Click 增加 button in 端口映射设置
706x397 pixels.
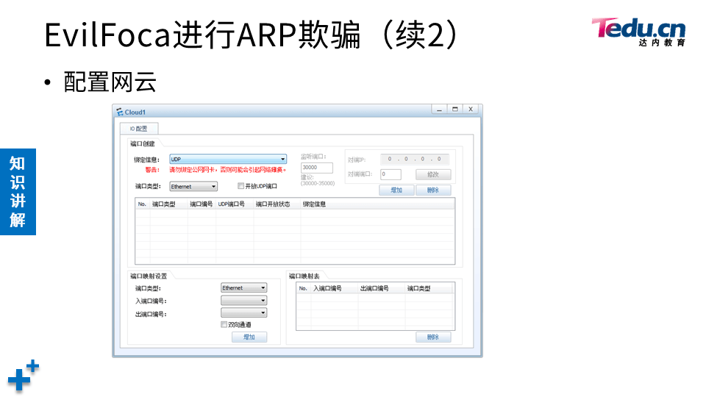(249, 337)
